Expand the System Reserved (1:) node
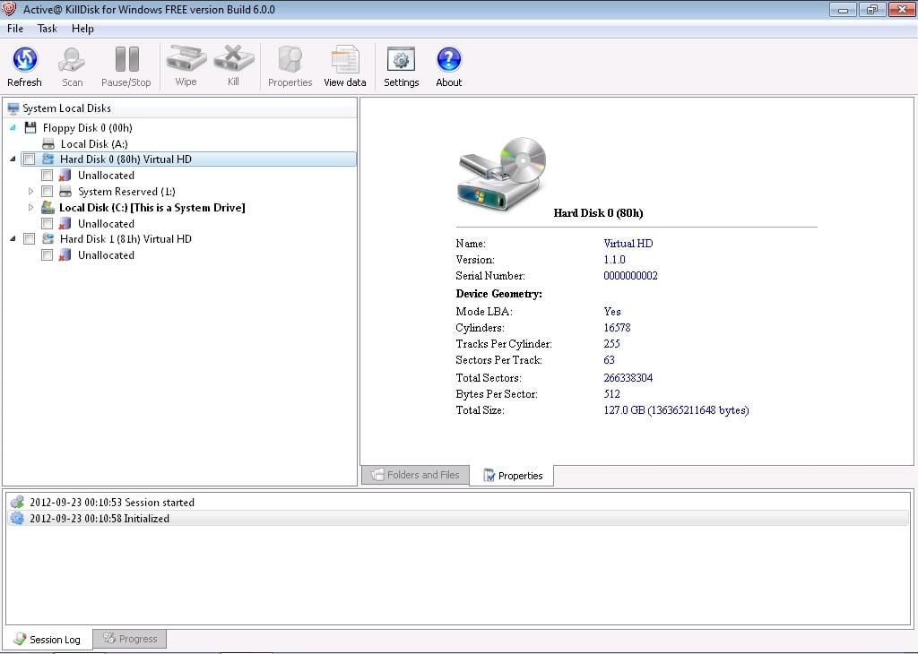This screenshot has height=654, width=918. tap(31, 192)
